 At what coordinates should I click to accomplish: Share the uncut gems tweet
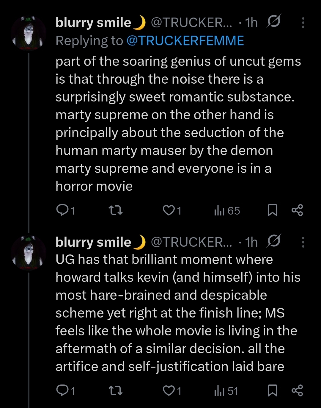tap(297, 210)
